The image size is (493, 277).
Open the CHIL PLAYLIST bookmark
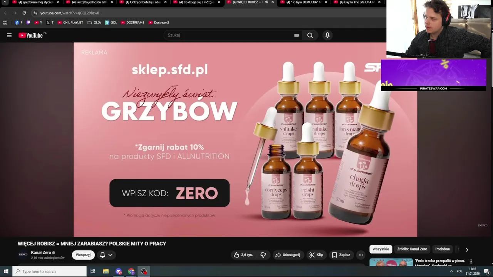point(70,23)
